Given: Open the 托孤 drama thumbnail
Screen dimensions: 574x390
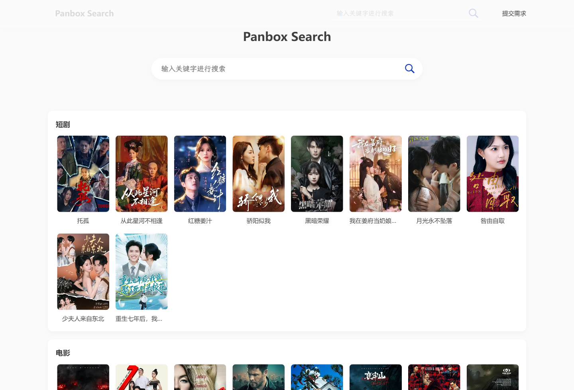Looking at the screenshot, I should [83, 174].
